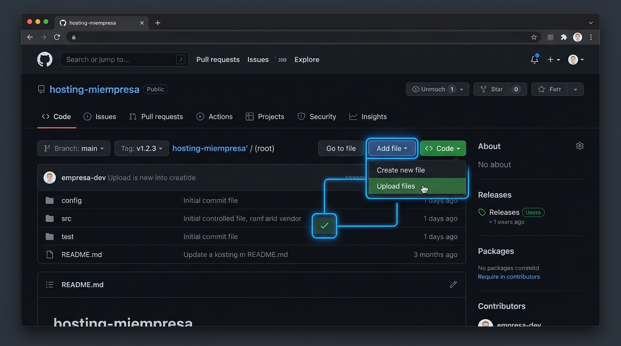Viewport: 621px width, 346px height.
Task: Click empresa-dev commit author avatar
Action: click(x=50, y=178)
